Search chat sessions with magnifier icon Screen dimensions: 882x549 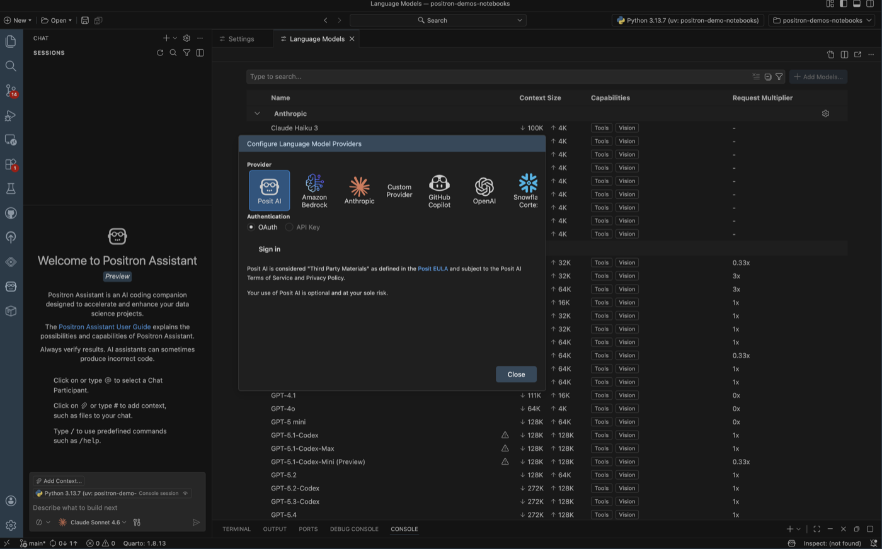(173, 53)
